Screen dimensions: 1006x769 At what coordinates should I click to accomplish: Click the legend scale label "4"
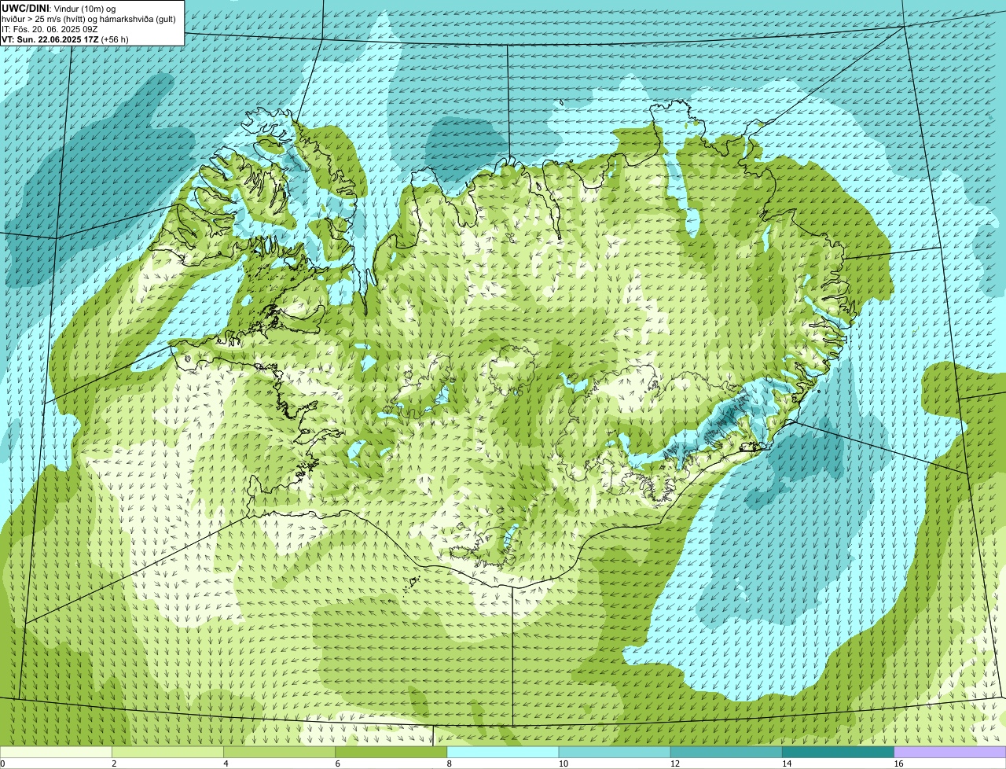(226, 763)
